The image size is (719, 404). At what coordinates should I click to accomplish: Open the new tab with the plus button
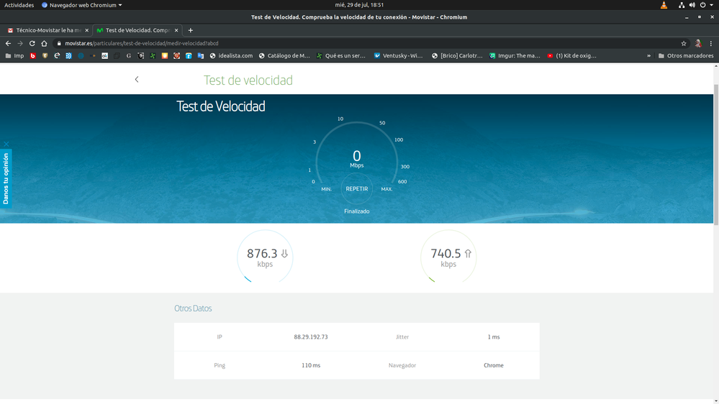pyautogui.click(x=191, y=30)
